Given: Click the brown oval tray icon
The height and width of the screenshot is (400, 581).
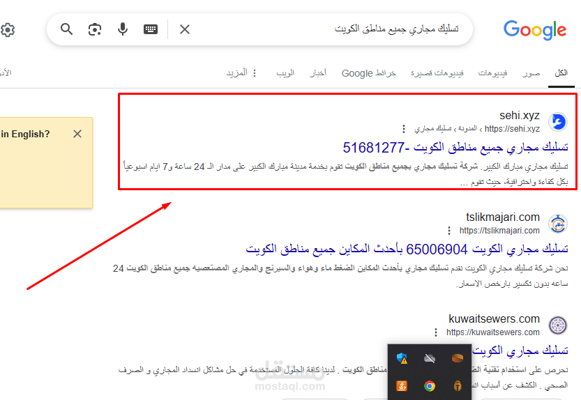Looking at the screenshot, I should (x=458, y=358).
